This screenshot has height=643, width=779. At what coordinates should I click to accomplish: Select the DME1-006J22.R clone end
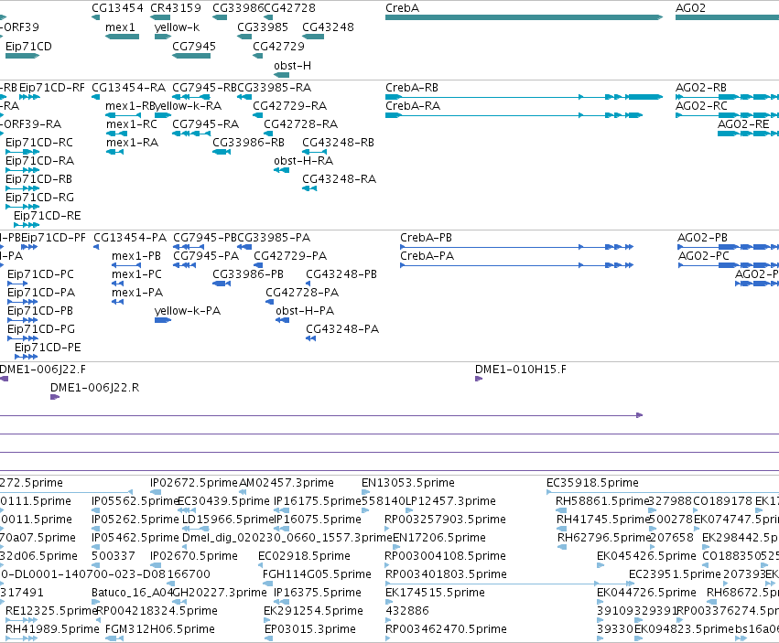(55, 397)
